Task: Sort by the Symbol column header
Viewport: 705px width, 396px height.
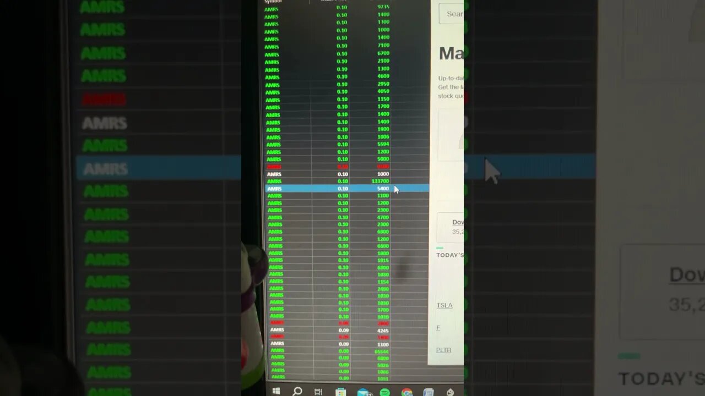Action: click(x=273, y=2)
